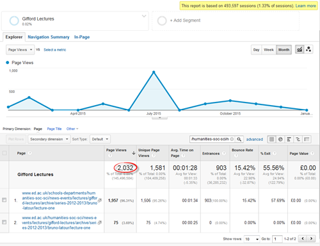The height and width of the screenshot is (246, 320).
Task: Click the 1,957 page views cell
Action: click(x=120, y=201)
